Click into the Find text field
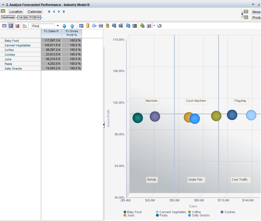This screenshot has width=261, height=221. point(43,26)
